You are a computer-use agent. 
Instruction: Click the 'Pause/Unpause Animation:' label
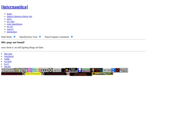[57, 37]
